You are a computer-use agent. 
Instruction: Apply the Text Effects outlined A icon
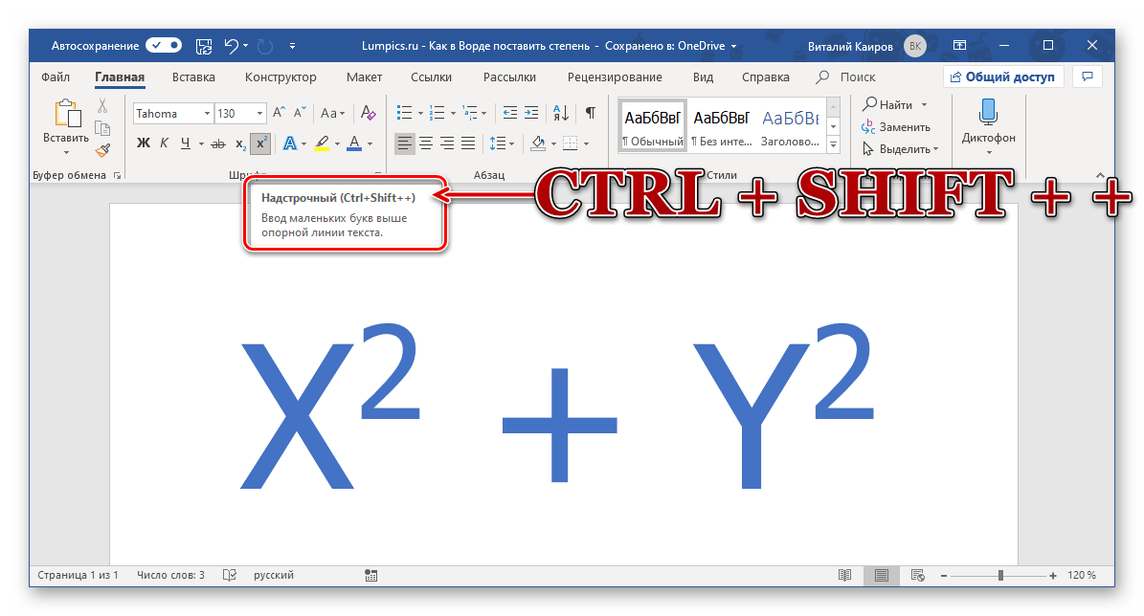(290, 143)
